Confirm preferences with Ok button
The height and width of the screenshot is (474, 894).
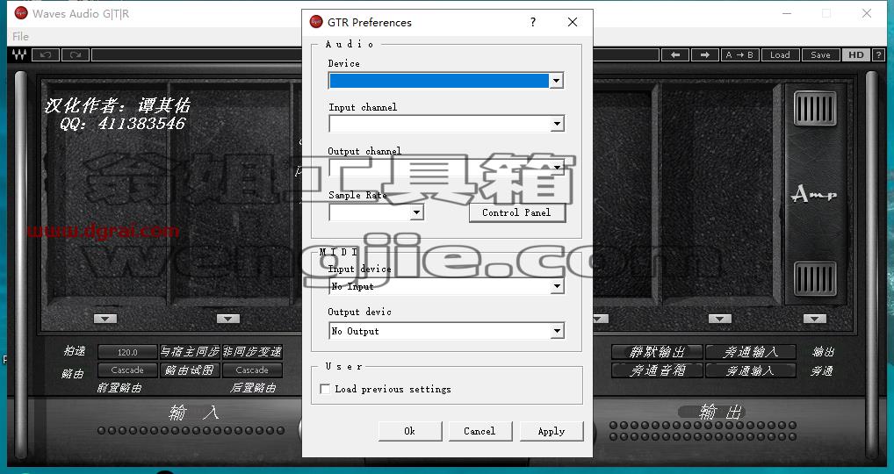pyautogui.click(x=410, y=431)
